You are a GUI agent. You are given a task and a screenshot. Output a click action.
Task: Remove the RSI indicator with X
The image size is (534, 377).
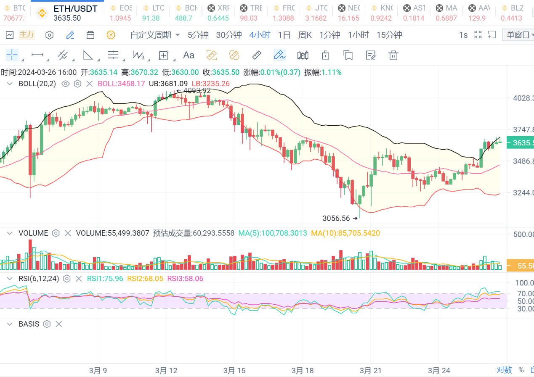click(x=79, y=278)
